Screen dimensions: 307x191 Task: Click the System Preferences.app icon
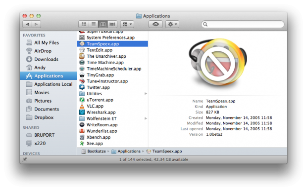coord(82,38)
